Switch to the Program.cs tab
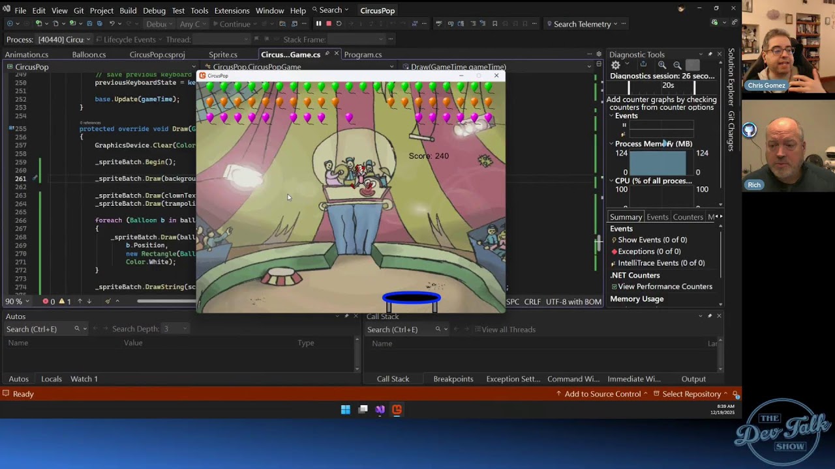This screenshot has height=469, width=835. coord(363,55)
